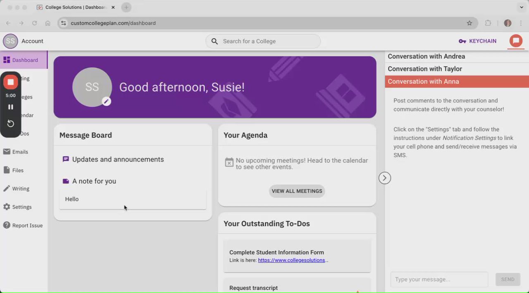Click the Search for a College field
This screenshot has height=293, width=529.
263,41
